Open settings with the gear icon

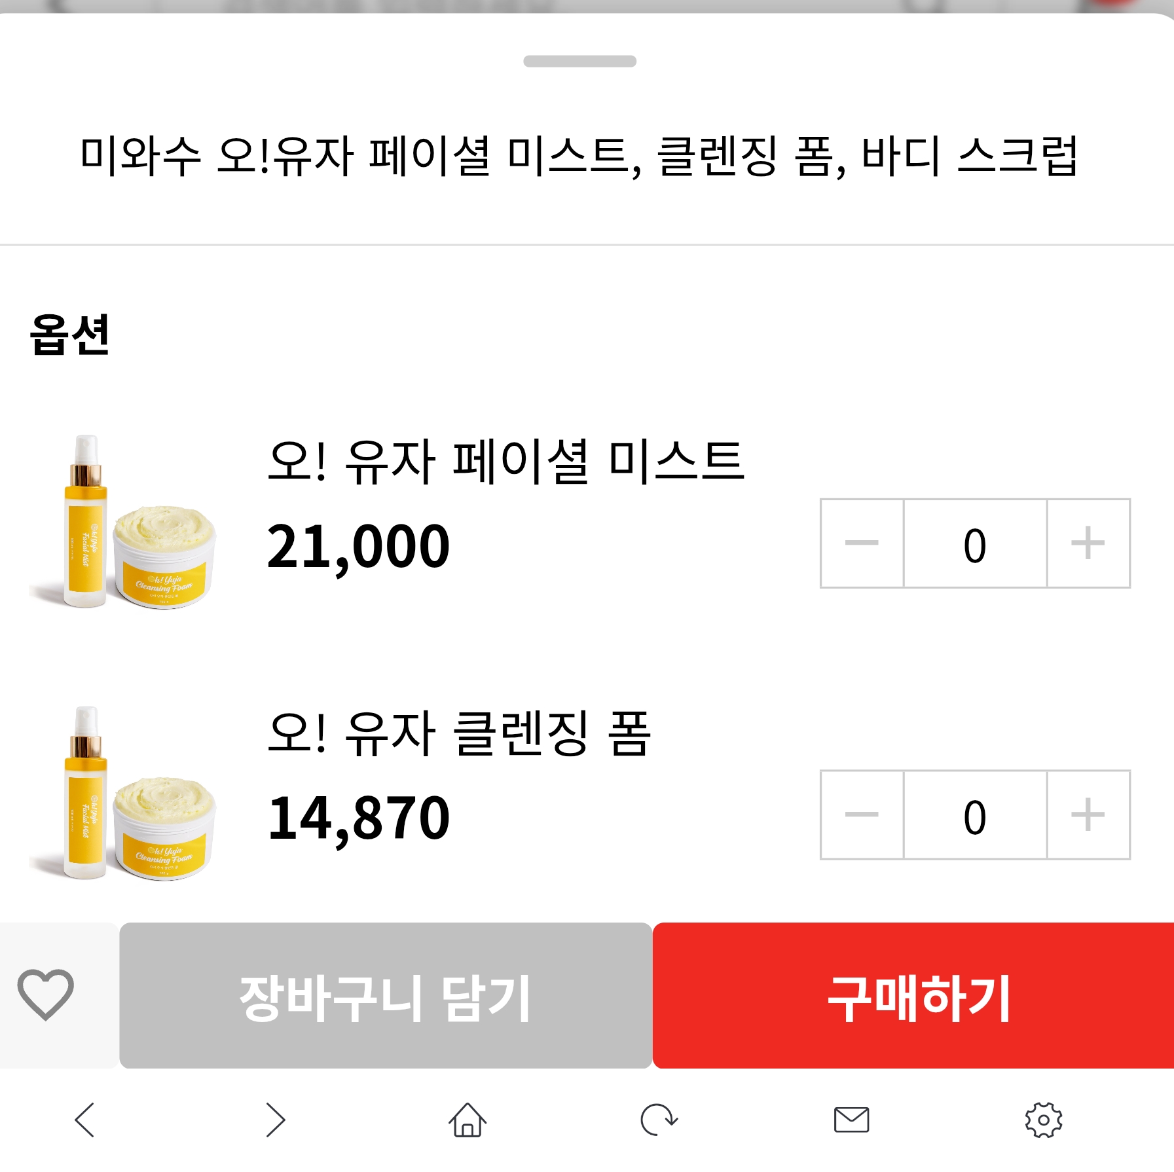1043,1120
